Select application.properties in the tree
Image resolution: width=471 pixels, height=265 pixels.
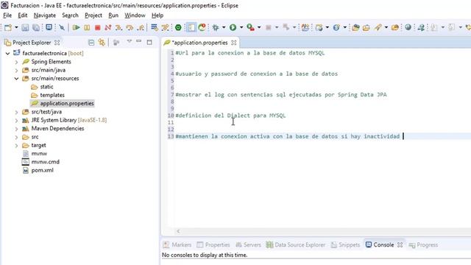click(x=63, y=103)
